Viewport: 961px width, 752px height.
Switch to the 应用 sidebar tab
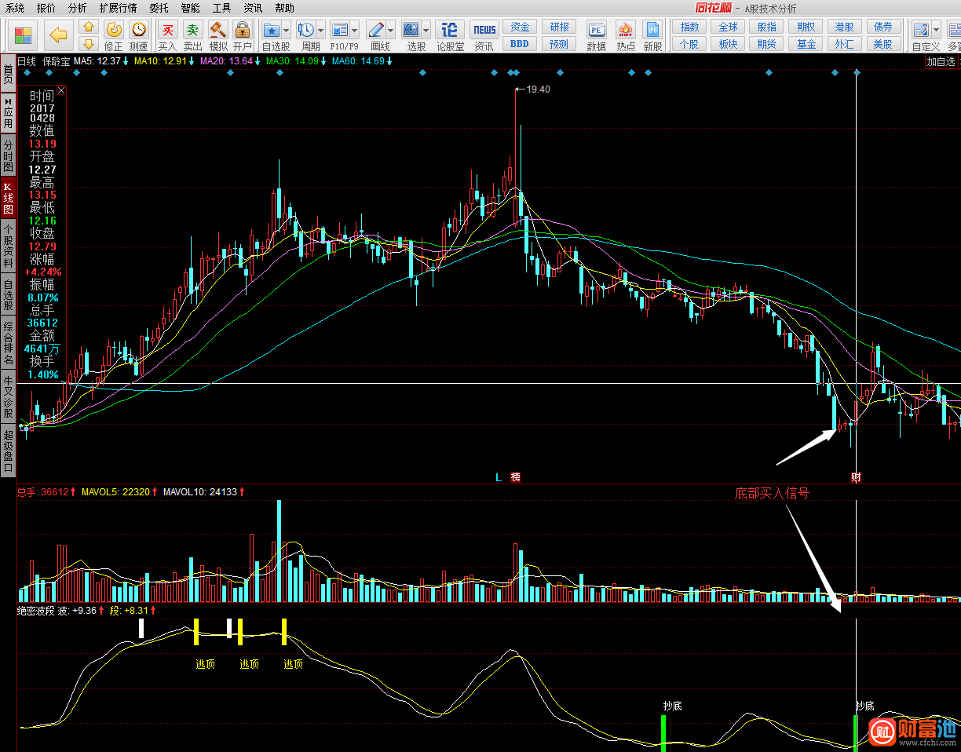point(8,114)
